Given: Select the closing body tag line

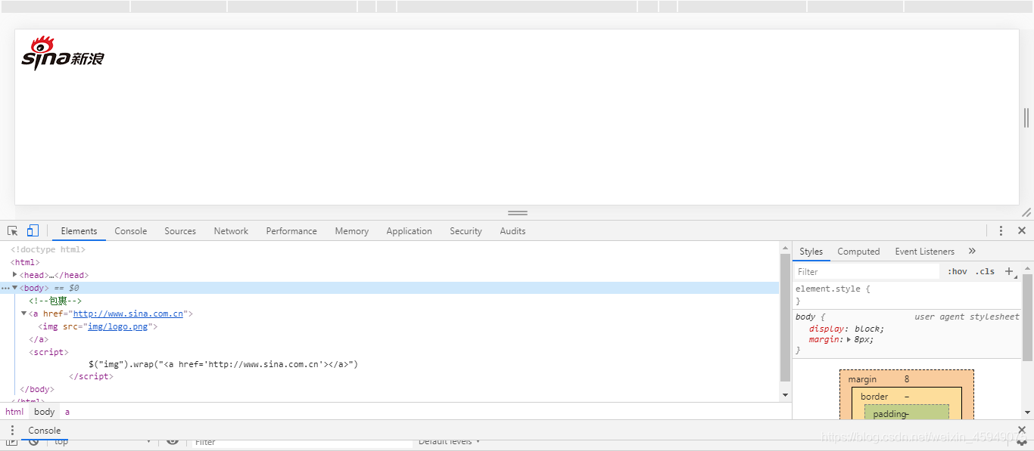Looking at the screenshot, I should pyautogui.click(x=36, y=389).
